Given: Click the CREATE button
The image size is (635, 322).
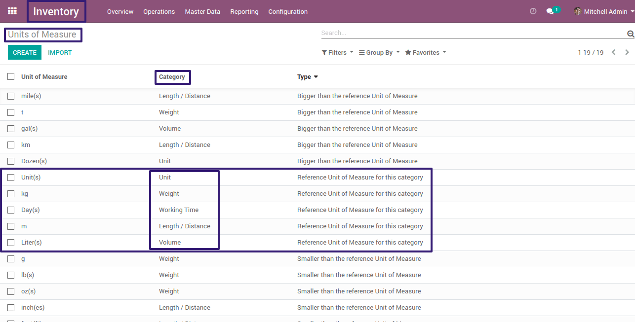Looking at the screenshot, I should click(x=25, y=52).
